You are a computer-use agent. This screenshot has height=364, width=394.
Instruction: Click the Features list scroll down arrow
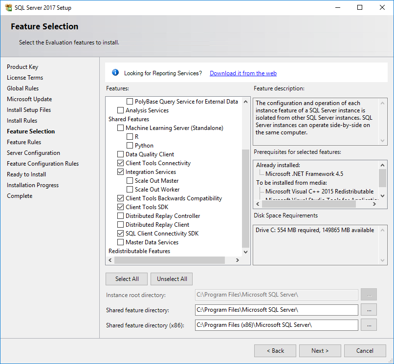coord(246,252)
